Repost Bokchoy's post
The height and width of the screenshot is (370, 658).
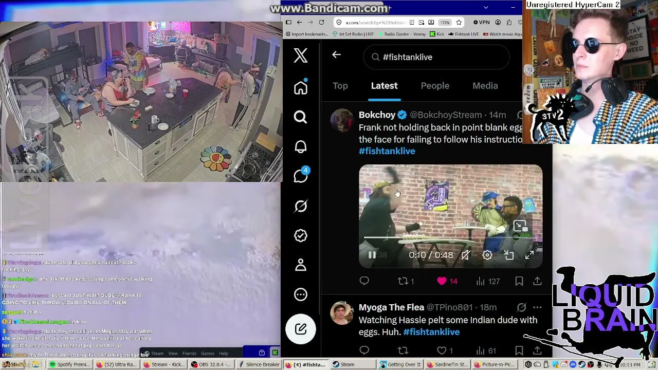(x=406, y=281)
